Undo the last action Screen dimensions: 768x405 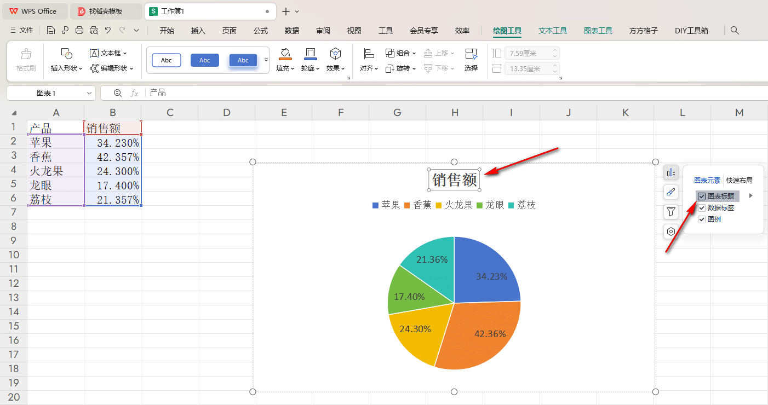pyautogui.click(x=108, y=31)
